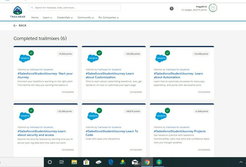Open the plus-sign app in taskbar
The width and height of the screenshot is (246, 167).
(123, 162)
